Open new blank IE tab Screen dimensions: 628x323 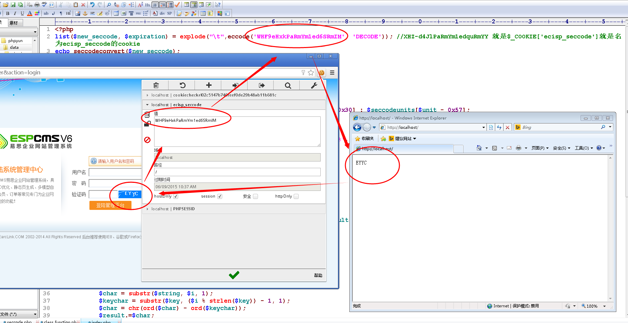(459, 149)
